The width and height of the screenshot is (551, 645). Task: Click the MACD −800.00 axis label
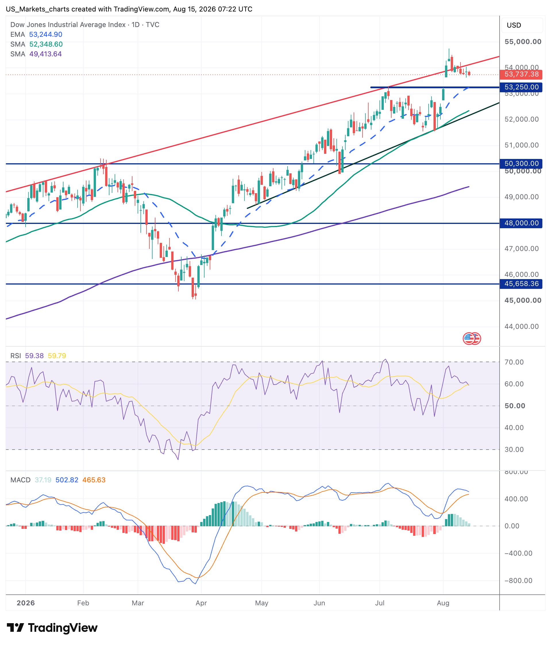[x=518, y=580]
